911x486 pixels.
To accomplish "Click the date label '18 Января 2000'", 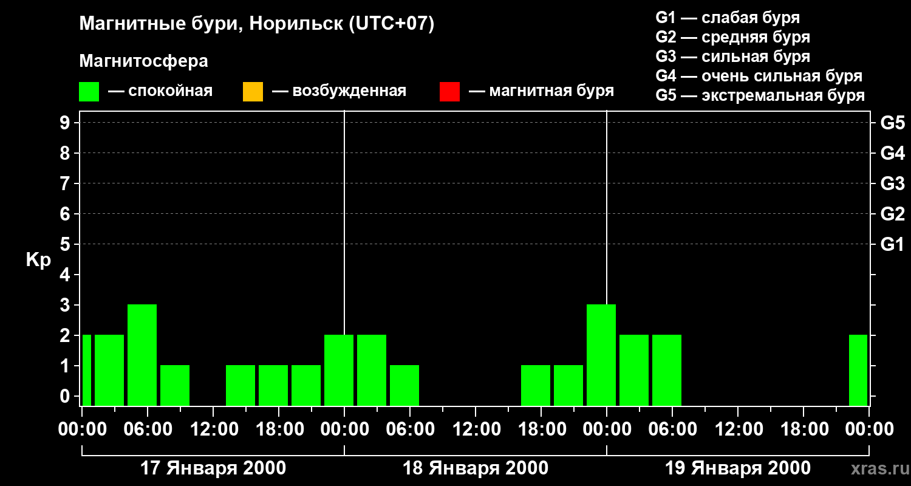I will [x=476, y=468].
